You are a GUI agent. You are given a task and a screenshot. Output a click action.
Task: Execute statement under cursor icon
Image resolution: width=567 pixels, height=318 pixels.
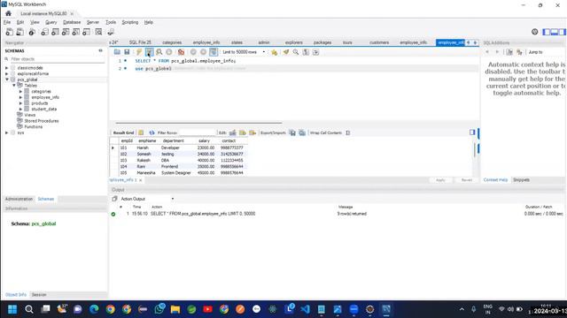click(x=150, y=52)
